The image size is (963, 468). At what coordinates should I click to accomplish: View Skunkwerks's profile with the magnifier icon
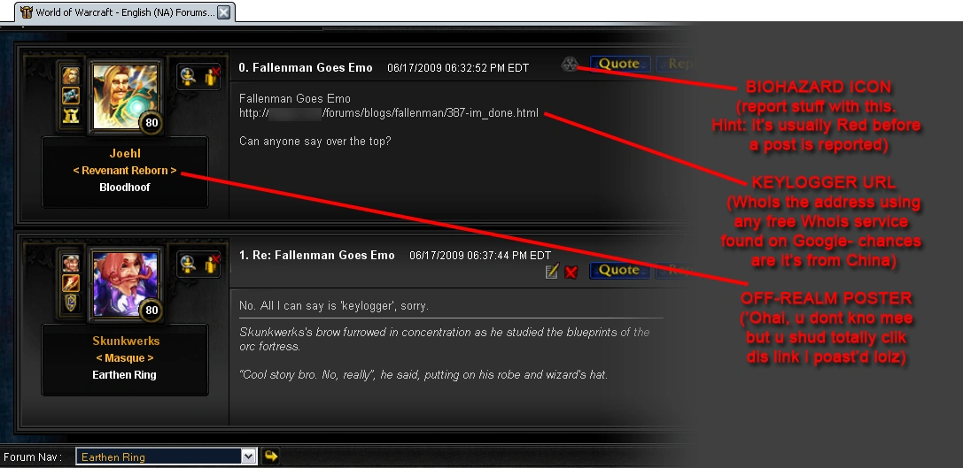pyautogui.click(x=188, y=265)
